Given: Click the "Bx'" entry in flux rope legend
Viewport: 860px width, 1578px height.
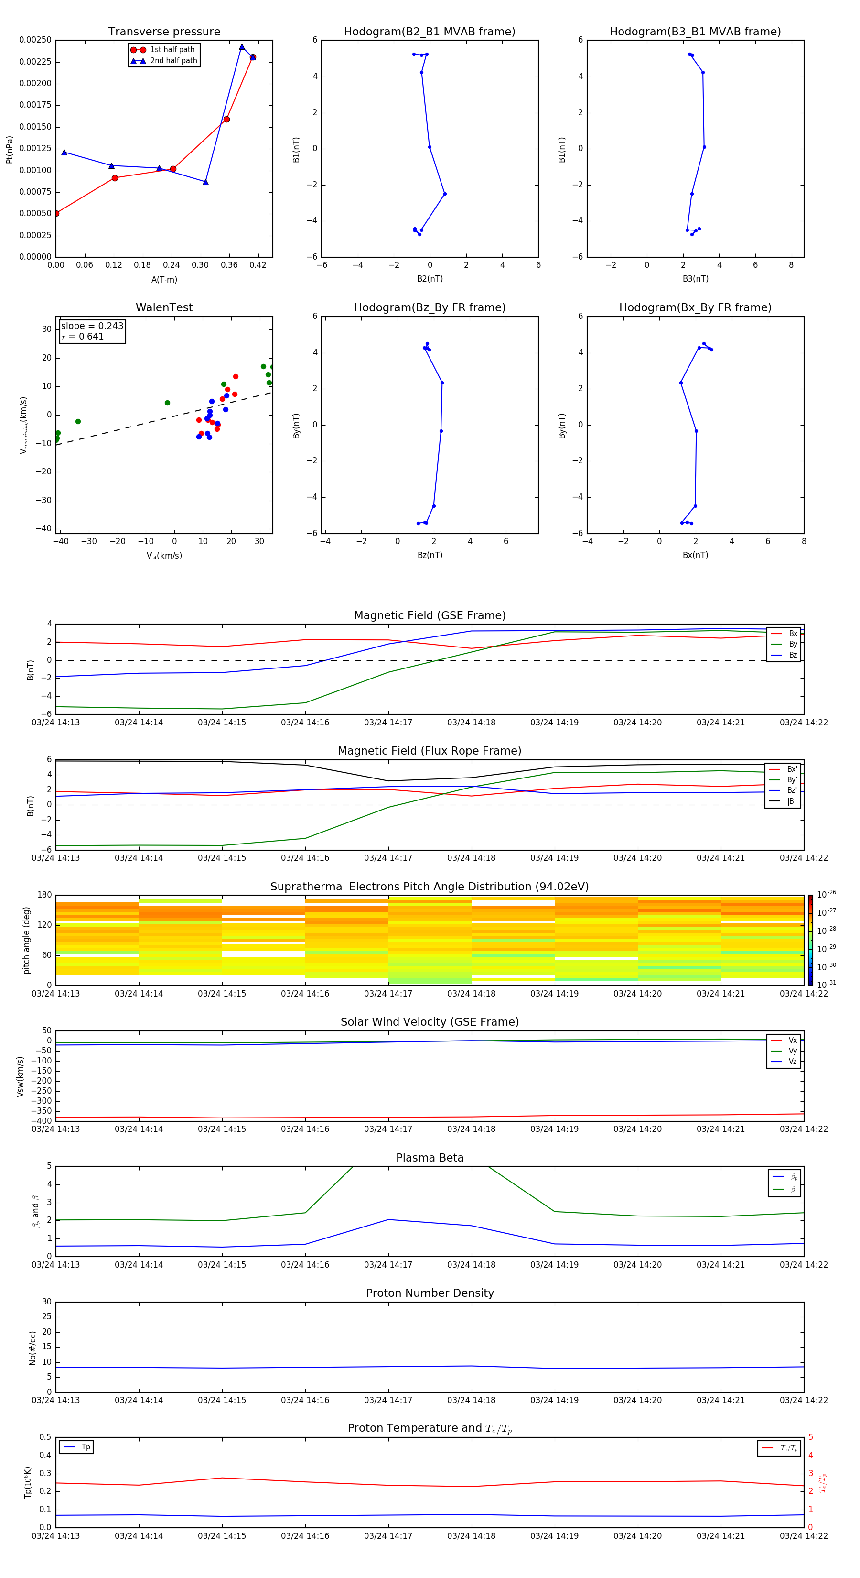Looking at the screenshot, I should (783, 769).
